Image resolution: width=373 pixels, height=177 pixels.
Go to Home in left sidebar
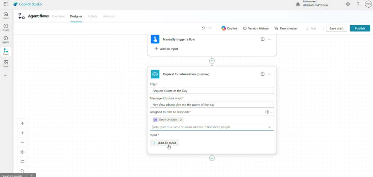tap(6, 15)
